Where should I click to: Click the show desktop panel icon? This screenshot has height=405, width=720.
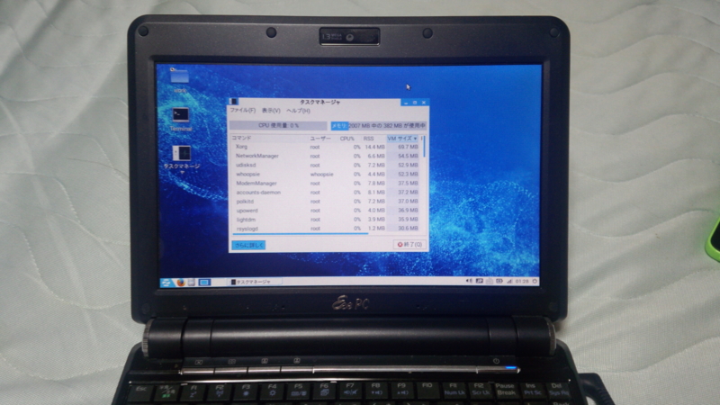204,283
